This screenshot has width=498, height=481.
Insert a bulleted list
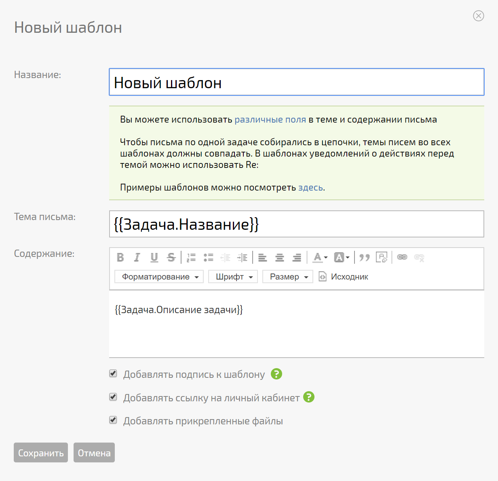click(x=208, y=257)
